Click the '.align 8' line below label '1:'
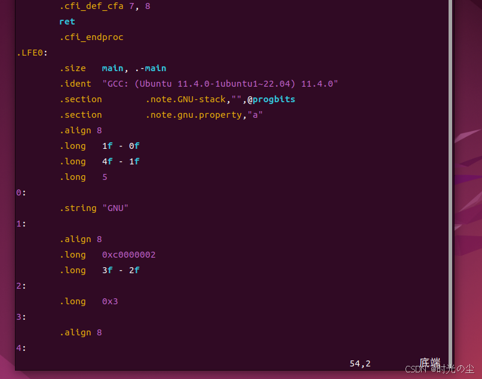This screenshot has width=482, height=379. 81,239
